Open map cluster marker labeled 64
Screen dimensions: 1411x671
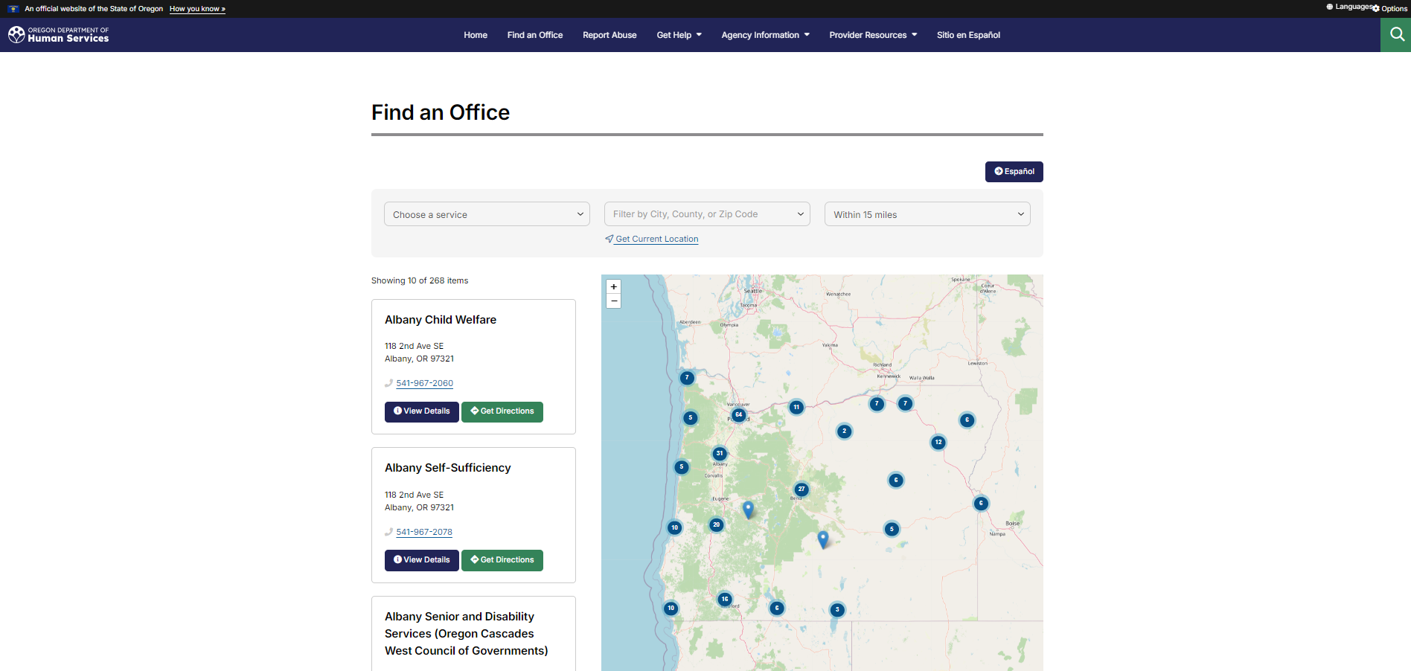(738, 414)
